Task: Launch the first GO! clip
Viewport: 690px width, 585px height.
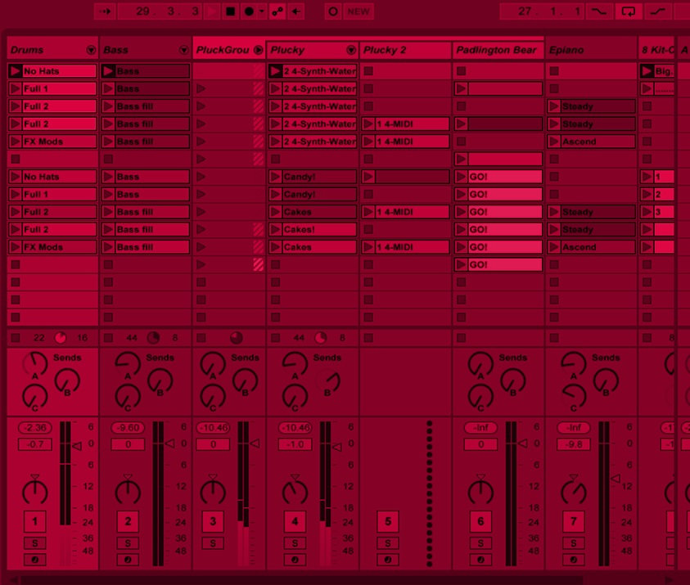Action: [x=462, y=177]
